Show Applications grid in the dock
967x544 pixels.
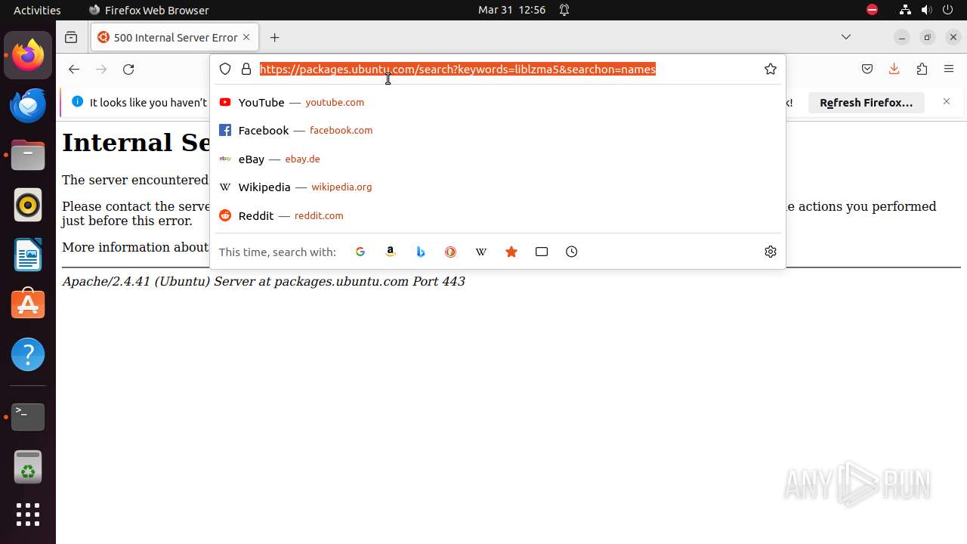pyautogui.click(x=28, y=515)
